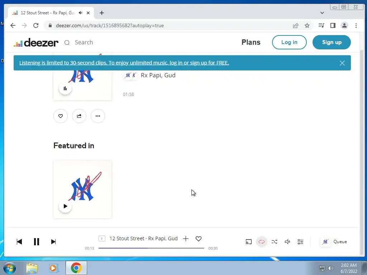The image size is (367, 275).
Task: Open the volume control
Action: tap(287, 242)
